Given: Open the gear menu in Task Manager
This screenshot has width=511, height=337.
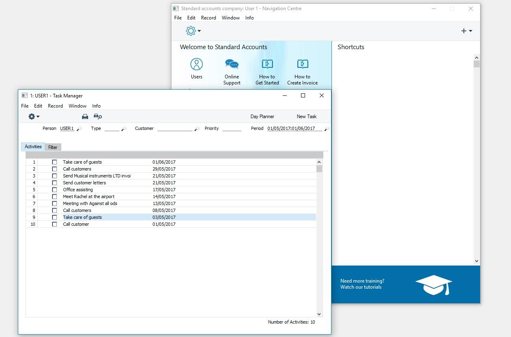Looking at the screenshot, I should tap(34, 117).
